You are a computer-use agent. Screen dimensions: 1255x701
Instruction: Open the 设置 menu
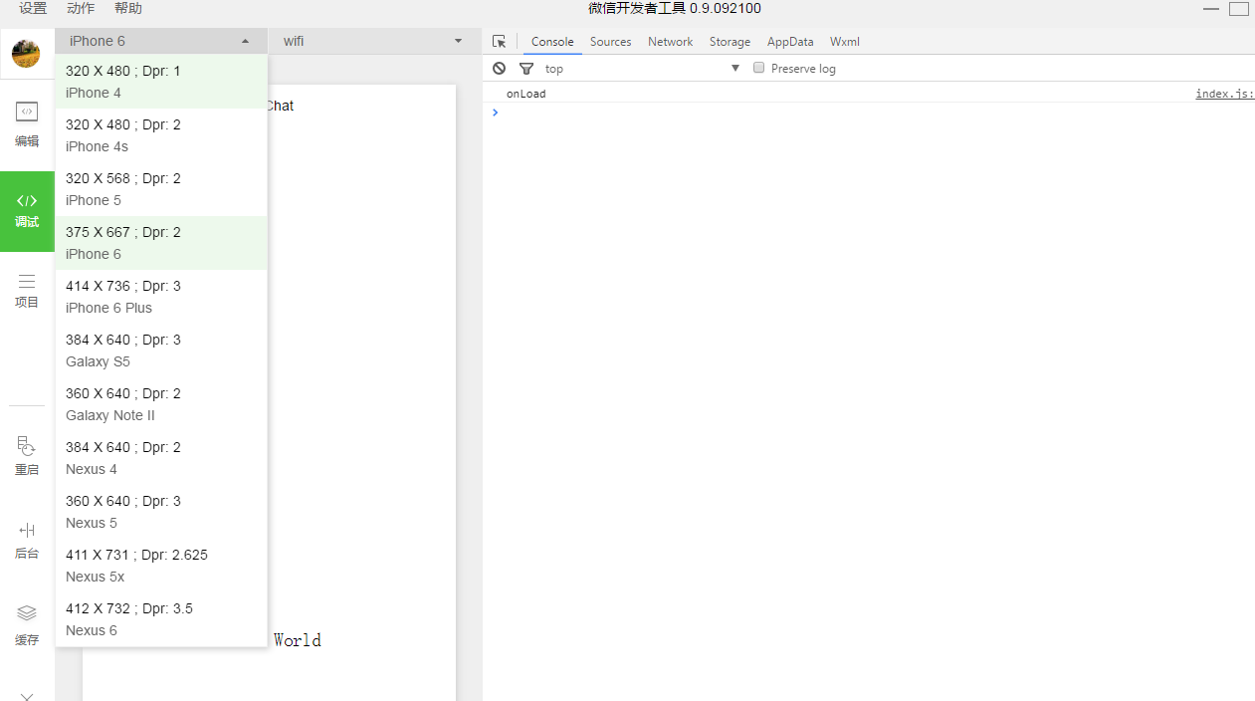pyautogui.click(x=33, y=8)
